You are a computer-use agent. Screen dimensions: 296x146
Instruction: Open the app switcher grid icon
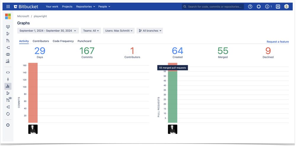coord(8,6)
